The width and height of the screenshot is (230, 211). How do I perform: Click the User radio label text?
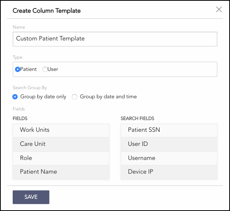click(x=53, y=69)
